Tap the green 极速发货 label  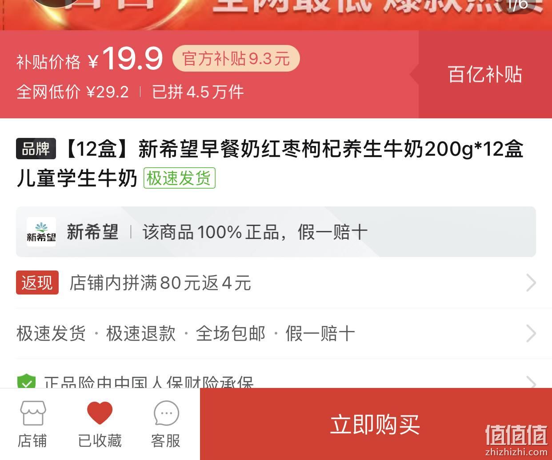tap(179, 178)
